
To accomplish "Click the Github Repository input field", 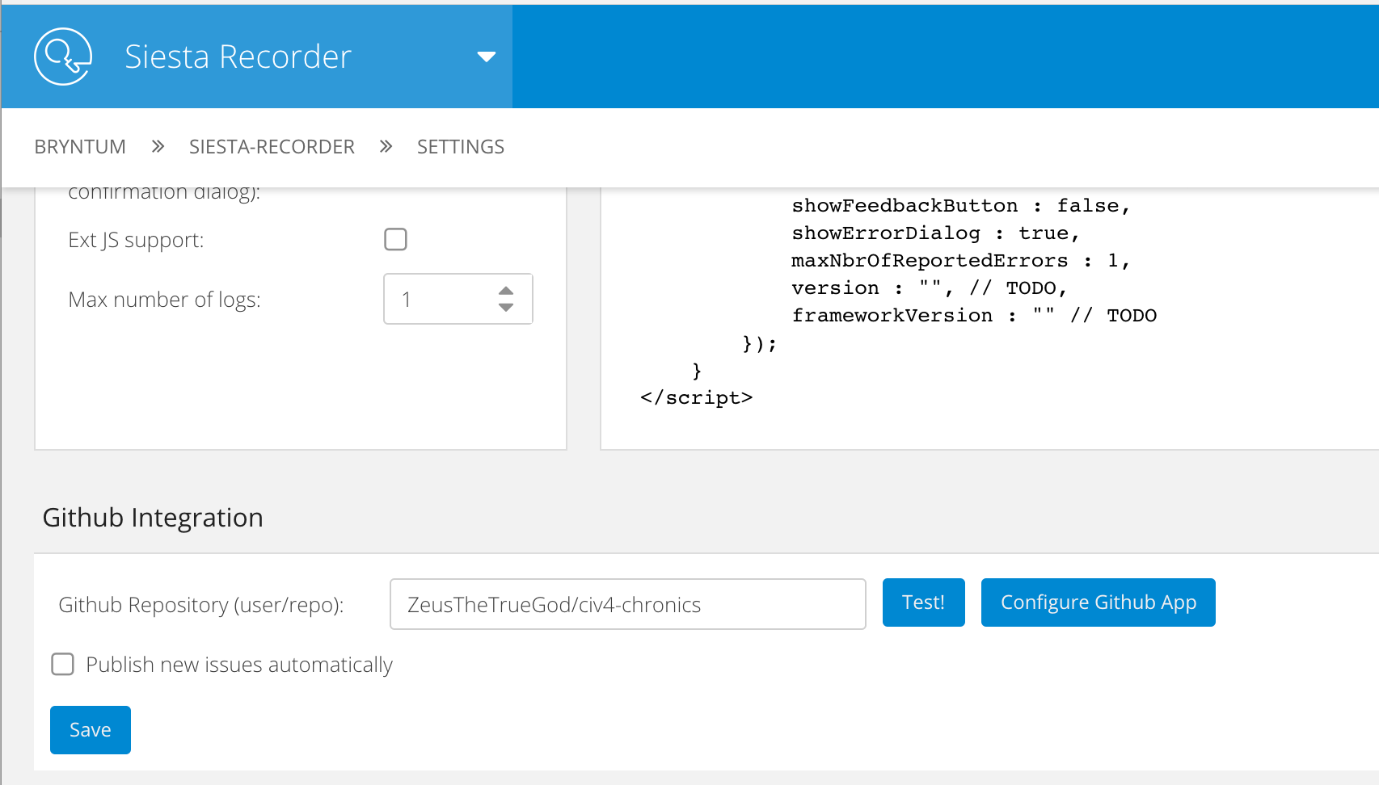I will click(628, 604).
